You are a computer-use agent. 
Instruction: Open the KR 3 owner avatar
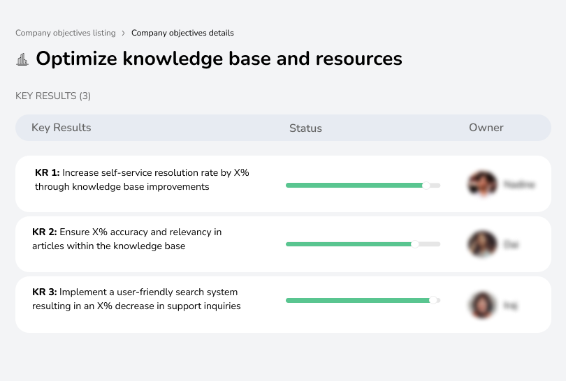[482, 305]
